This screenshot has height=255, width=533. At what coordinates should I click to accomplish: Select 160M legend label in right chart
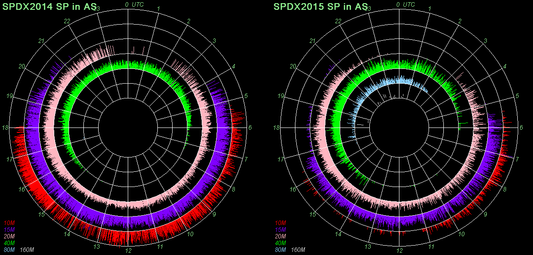[x=298, y=250]
